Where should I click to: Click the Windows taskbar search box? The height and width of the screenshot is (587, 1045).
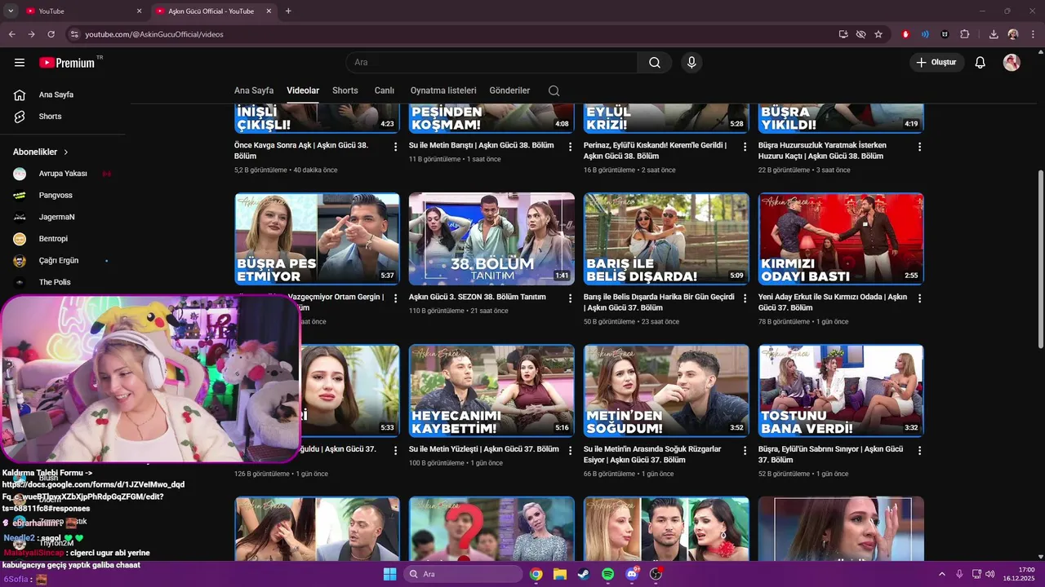(464, 574)
